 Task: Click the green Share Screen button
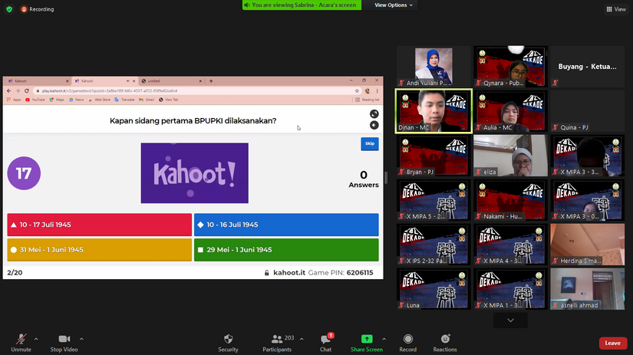click(x=367, y=343)
